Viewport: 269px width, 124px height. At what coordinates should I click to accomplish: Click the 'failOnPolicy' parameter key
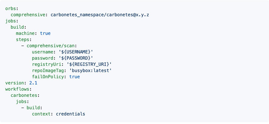point(48,77)
